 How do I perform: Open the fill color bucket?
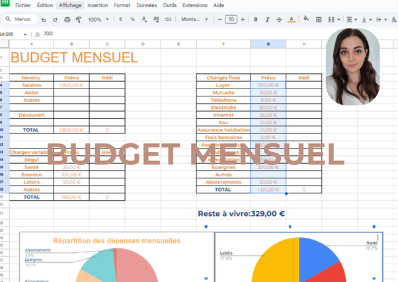click(x=306, y=19)
